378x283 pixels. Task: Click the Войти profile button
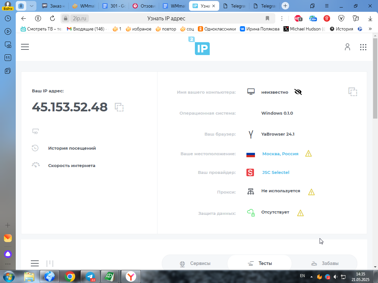[x=8, y=6]
